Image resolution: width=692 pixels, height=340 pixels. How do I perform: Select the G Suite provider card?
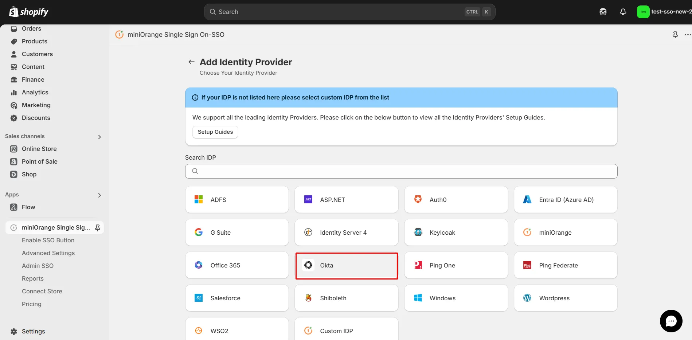point(237,232)
